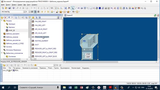This screenshot has height=90, width=160.
Task: Open the Файл menu
Action: click(x=3, y=5)
